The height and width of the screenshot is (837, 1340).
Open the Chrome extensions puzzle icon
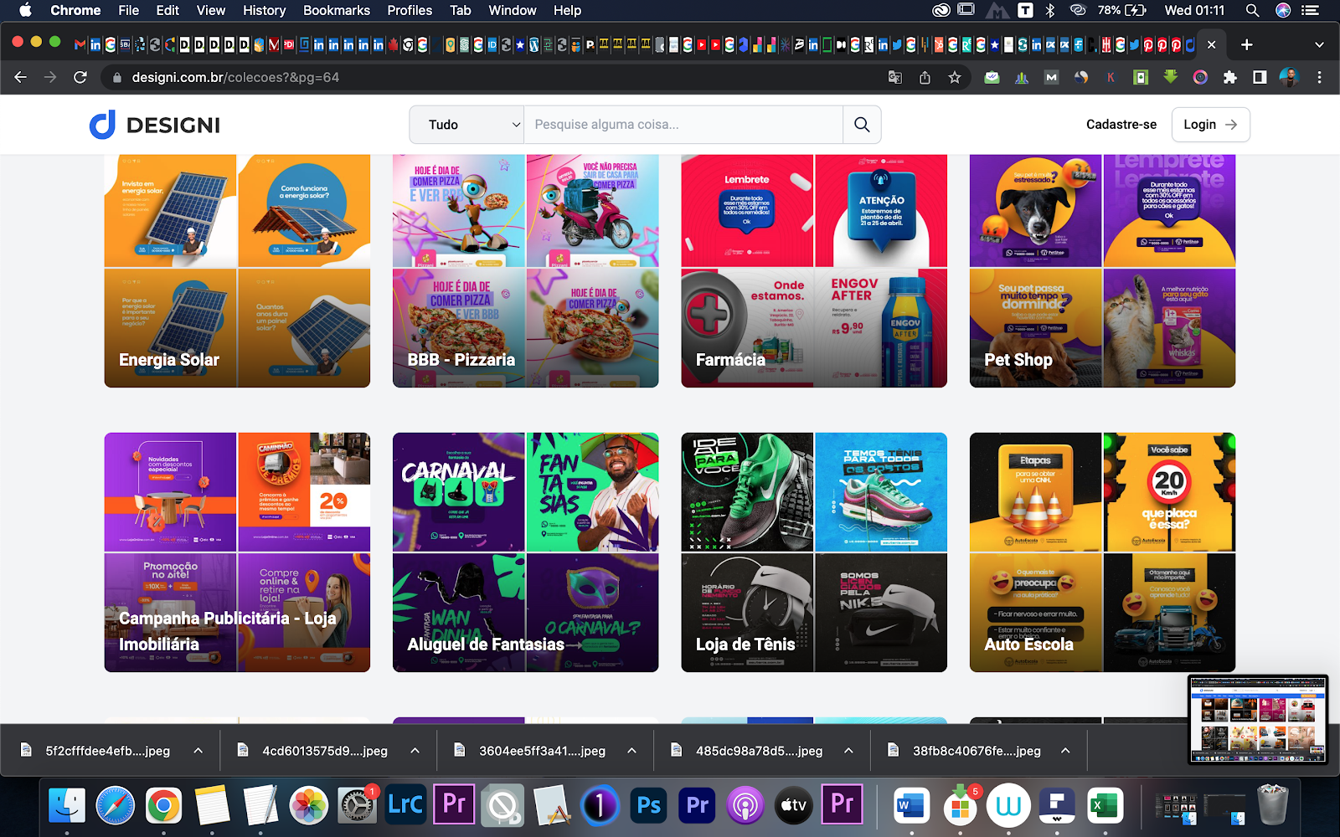click(1229, 77)
